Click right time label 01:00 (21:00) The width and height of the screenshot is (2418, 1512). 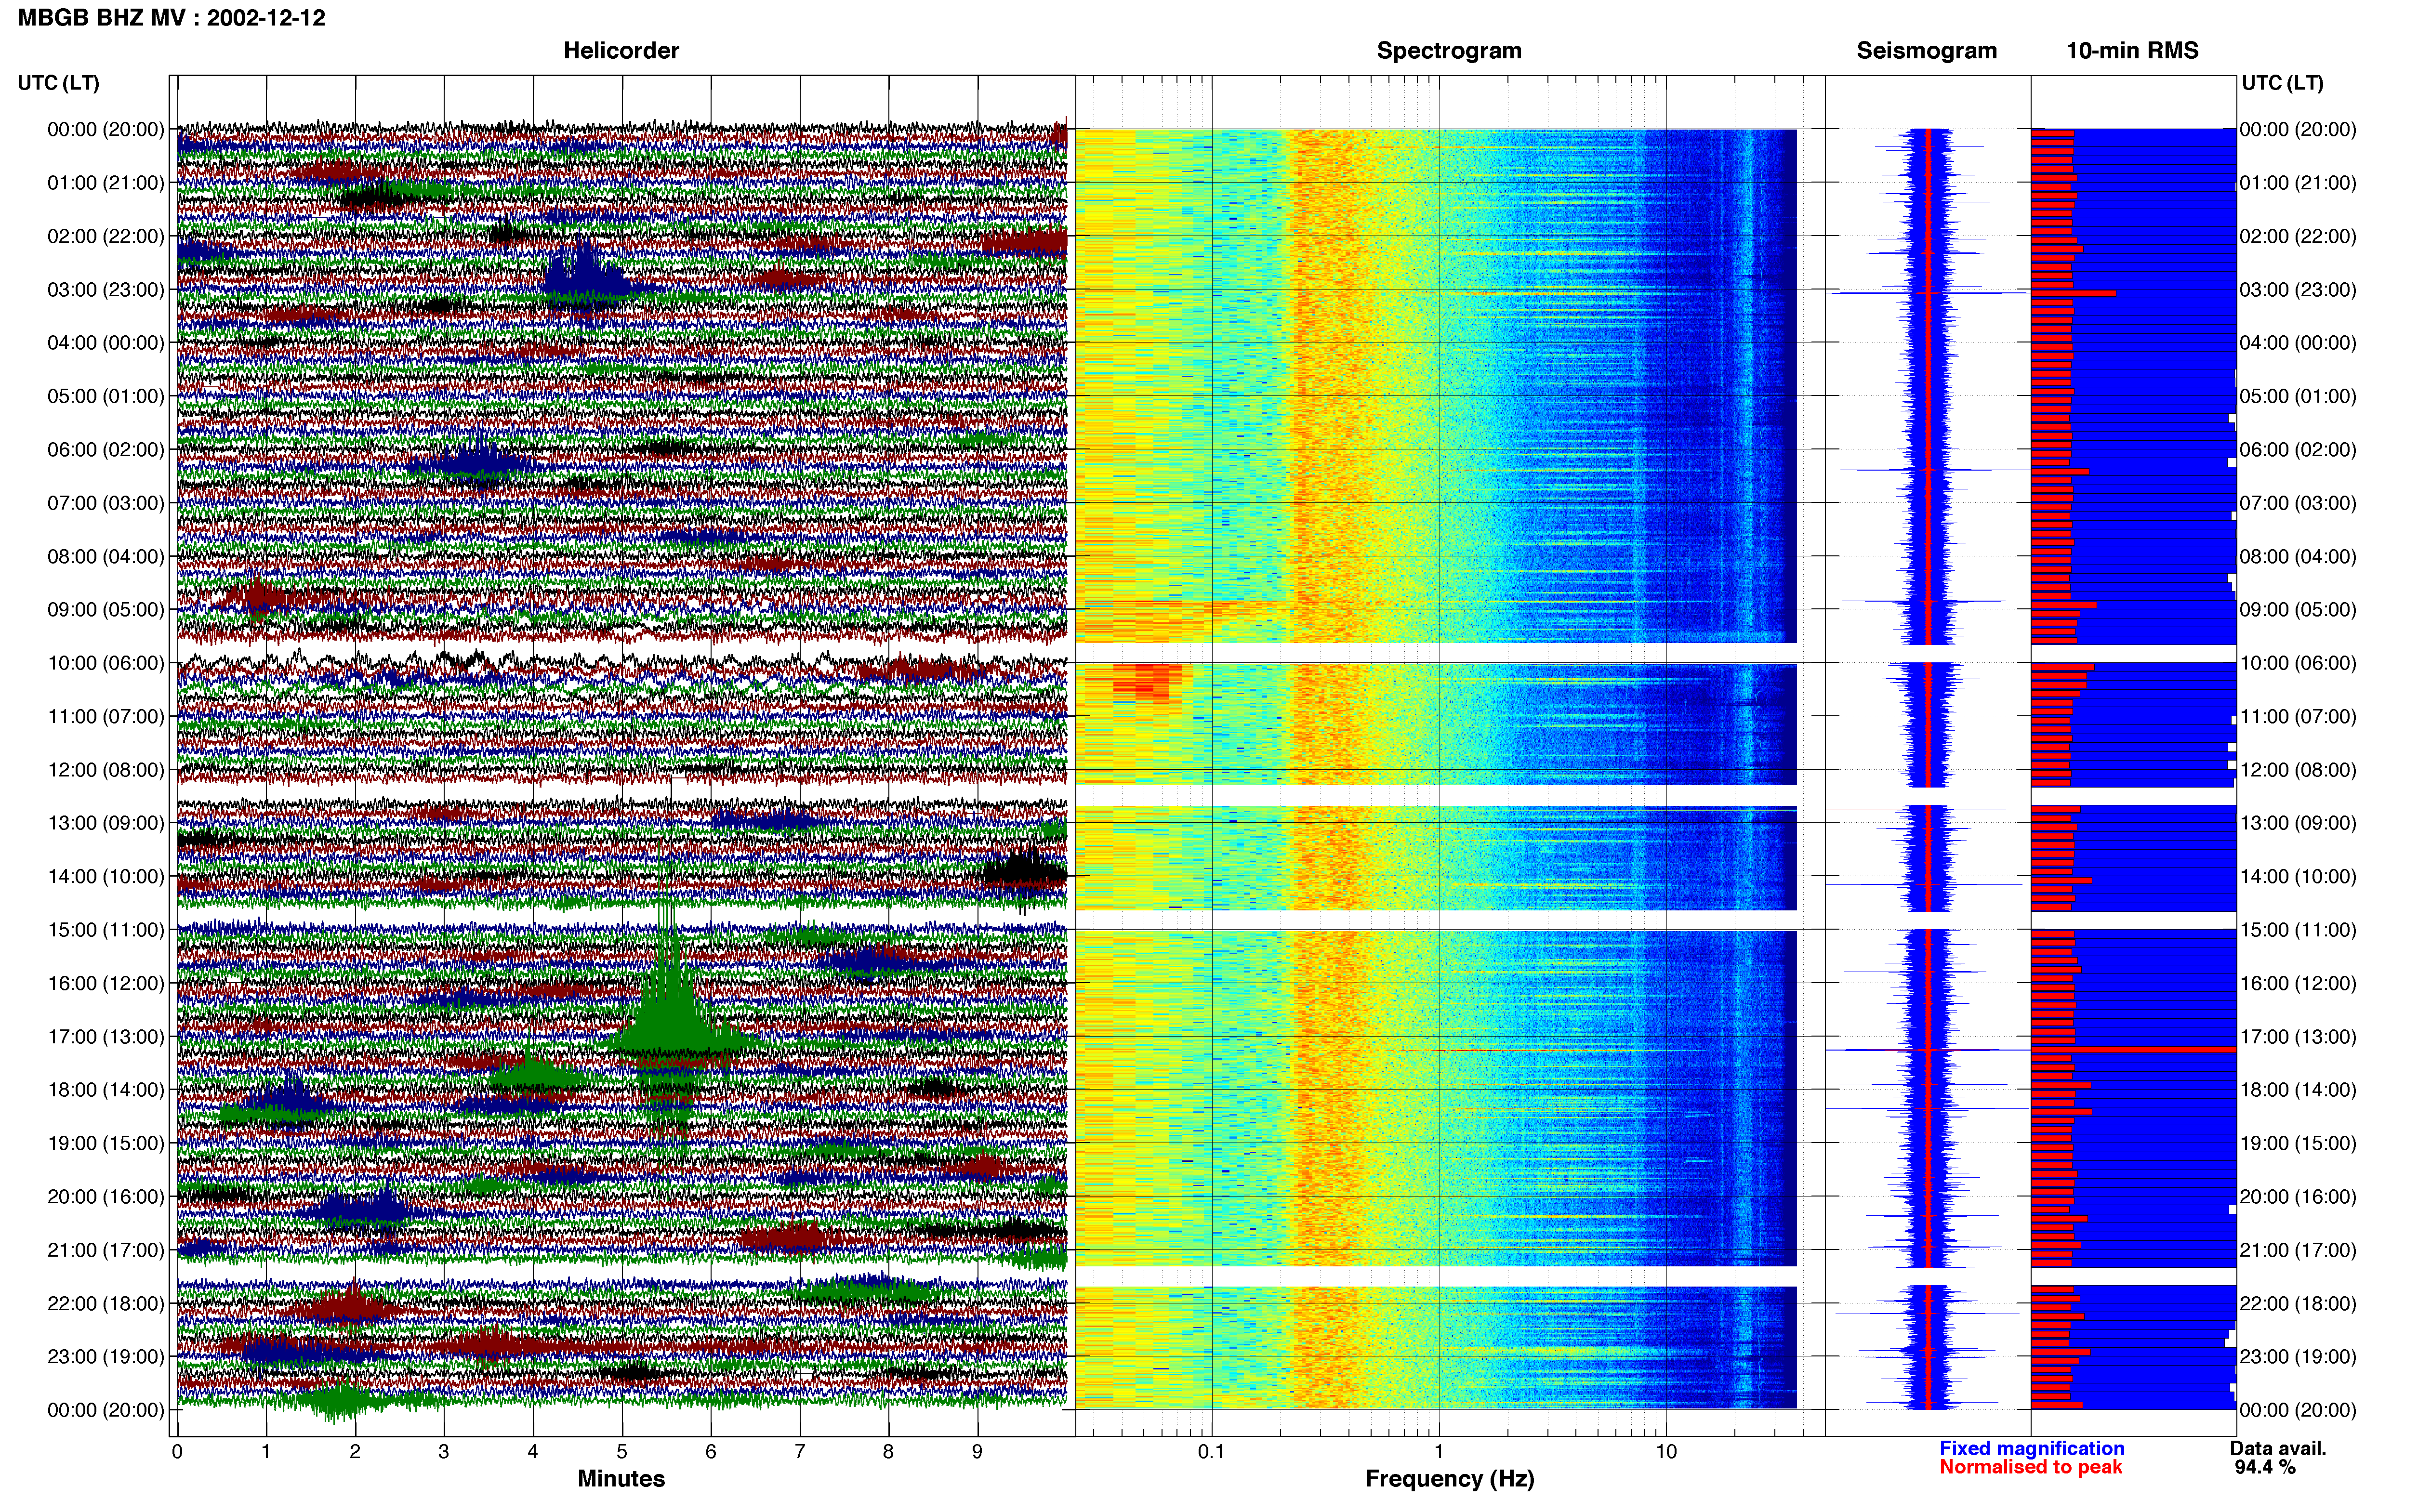pyautogui.click(x=2298, y=183)
